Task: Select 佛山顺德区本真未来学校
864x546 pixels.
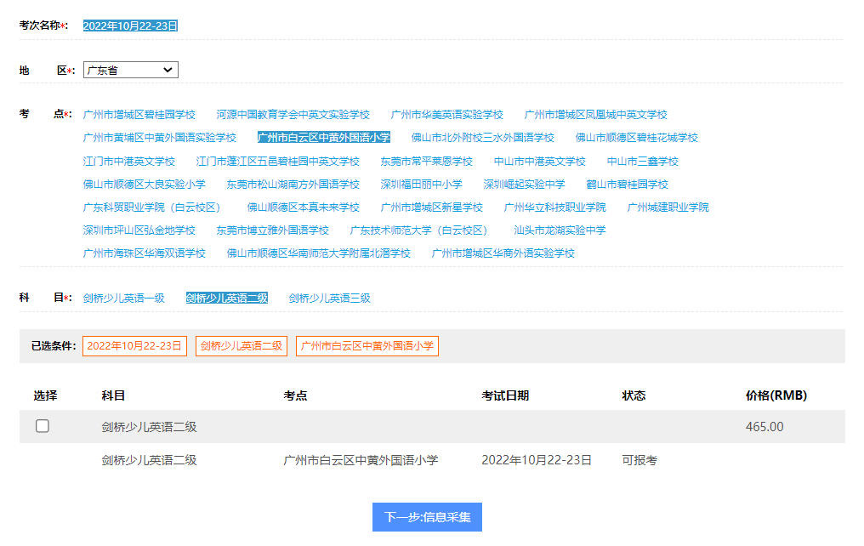Action: [x=303, y=208]
